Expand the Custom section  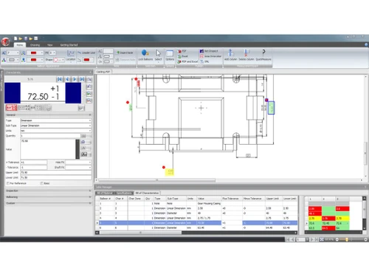(x=49, y=203)
